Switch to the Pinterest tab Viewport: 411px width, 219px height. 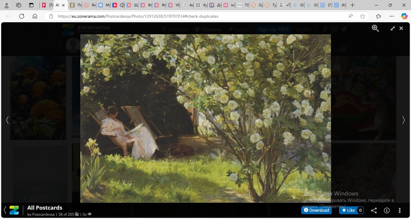click(x=47, y=5)
